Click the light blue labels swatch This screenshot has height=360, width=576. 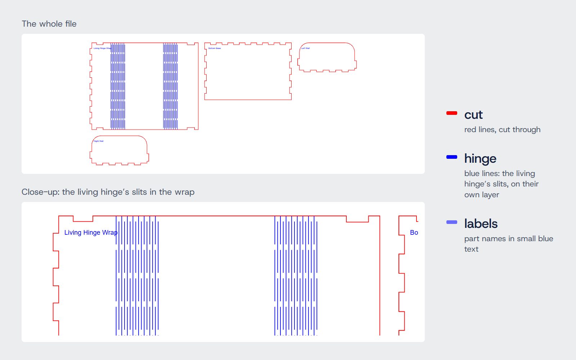coord(451,222)
